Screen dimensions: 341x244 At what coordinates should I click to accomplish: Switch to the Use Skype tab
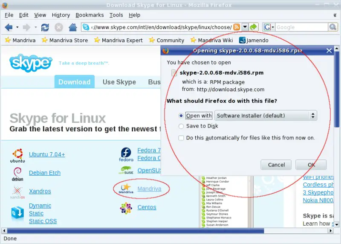click(119, 82)
